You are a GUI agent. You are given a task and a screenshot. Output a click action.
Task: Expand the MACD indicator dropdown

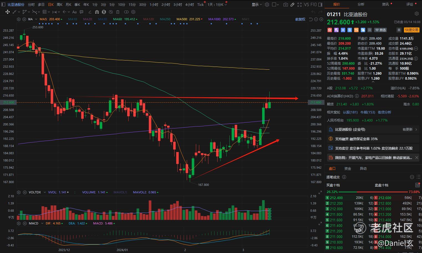pos(42,223)
